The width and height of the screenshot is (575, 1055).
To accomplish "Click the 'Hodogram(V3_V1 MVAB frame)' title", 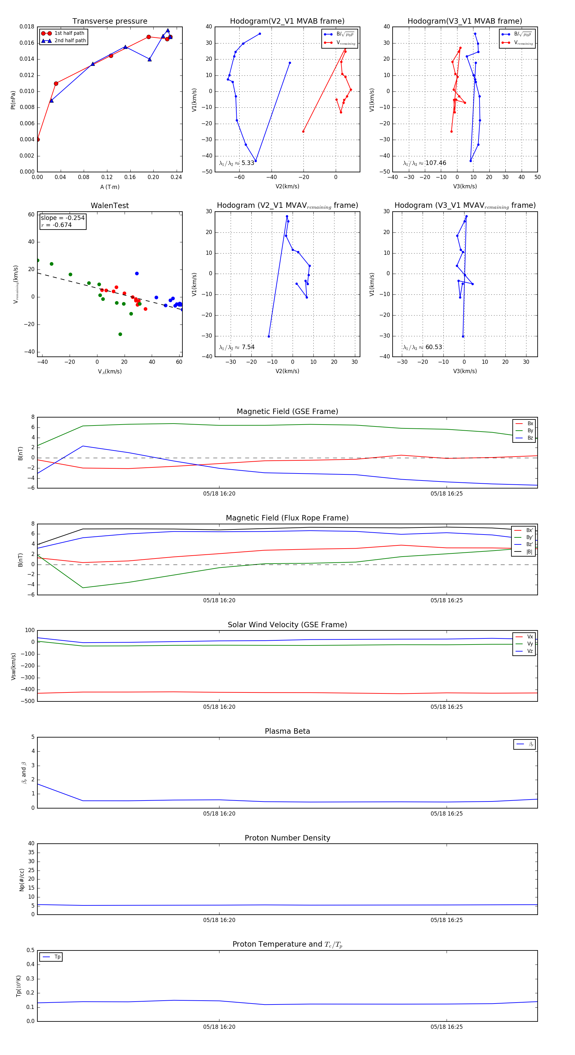I will 465,21.
